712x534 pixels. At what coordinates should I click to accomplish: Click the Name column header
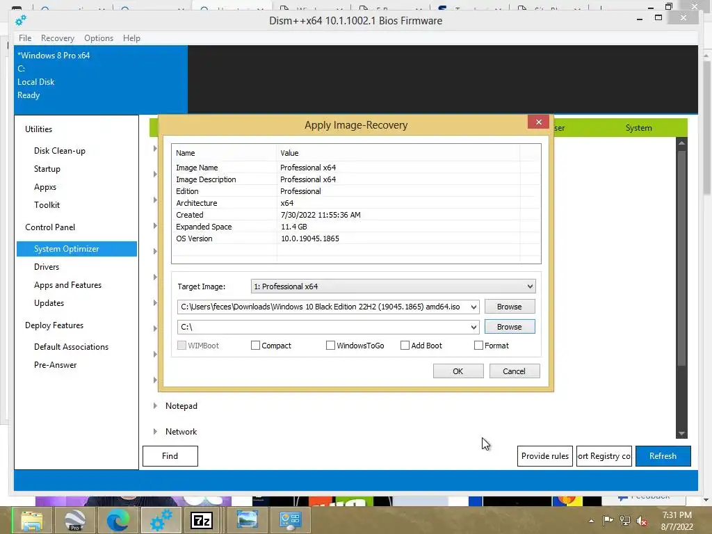click(x=224, y=153)
